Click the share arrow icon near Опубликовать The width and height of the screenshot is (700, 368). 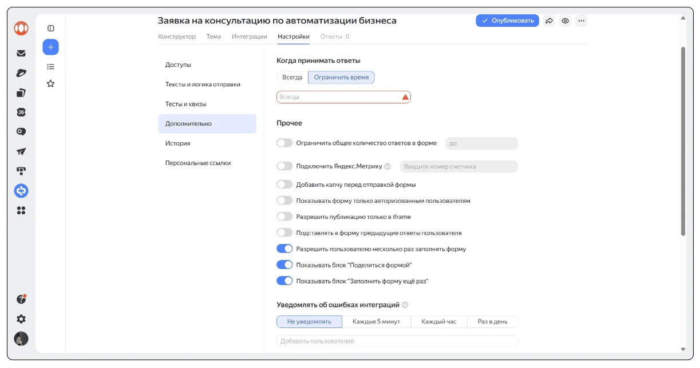(x=549, y=21)
